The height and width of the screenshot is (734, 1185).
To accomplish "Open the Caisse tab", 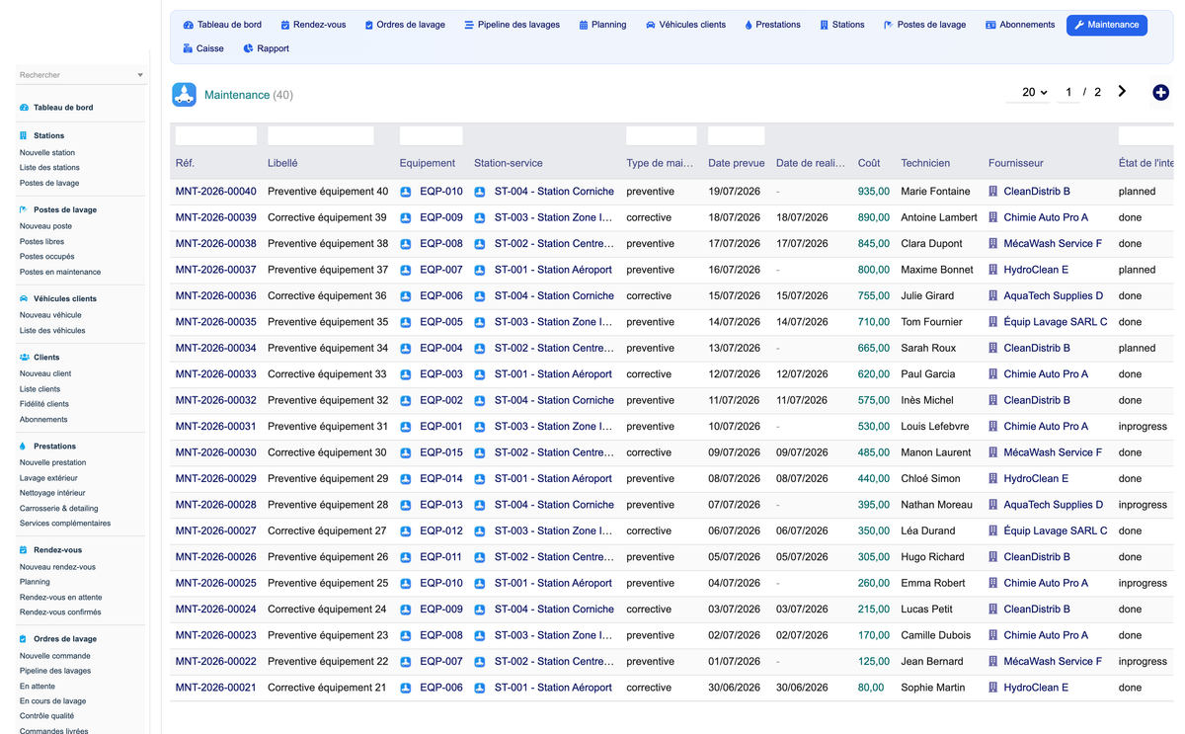I will 203,48.
